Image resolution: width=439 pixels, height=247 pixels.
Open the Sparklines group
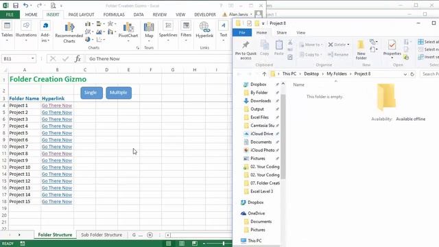168,32
